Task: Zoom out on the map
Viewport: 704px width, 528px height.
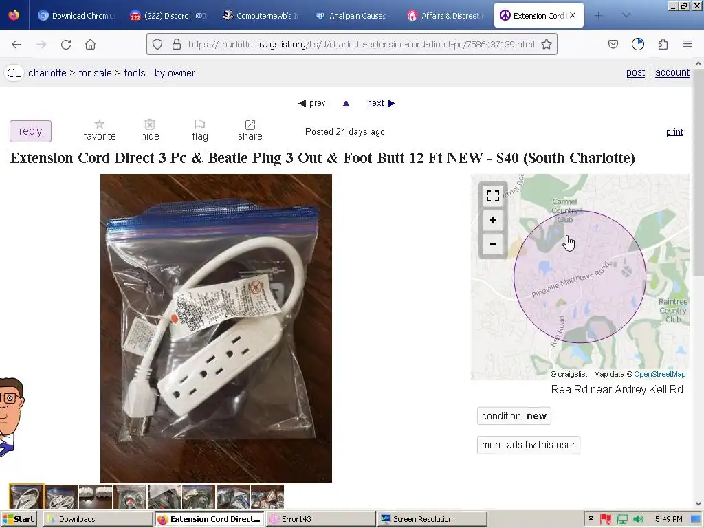Action: (x=493, y=244)
